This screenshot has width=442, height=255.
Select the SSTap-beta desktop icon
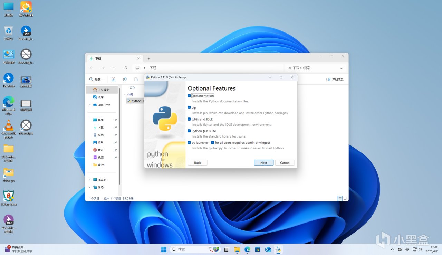9,198
